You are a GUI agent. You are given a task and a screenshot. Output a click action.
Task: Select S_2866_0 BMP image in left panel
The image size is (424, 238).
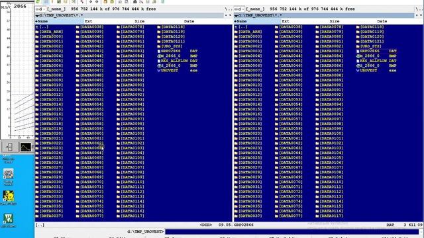point(178,65)
